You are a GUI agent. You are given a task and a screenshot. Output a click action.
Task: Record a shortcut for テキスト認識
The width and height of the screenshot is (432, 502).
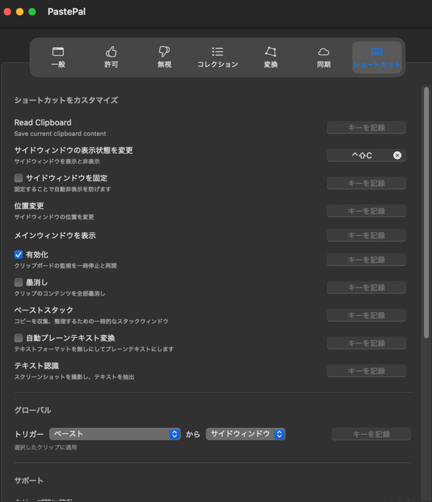(x=366, y=371)
